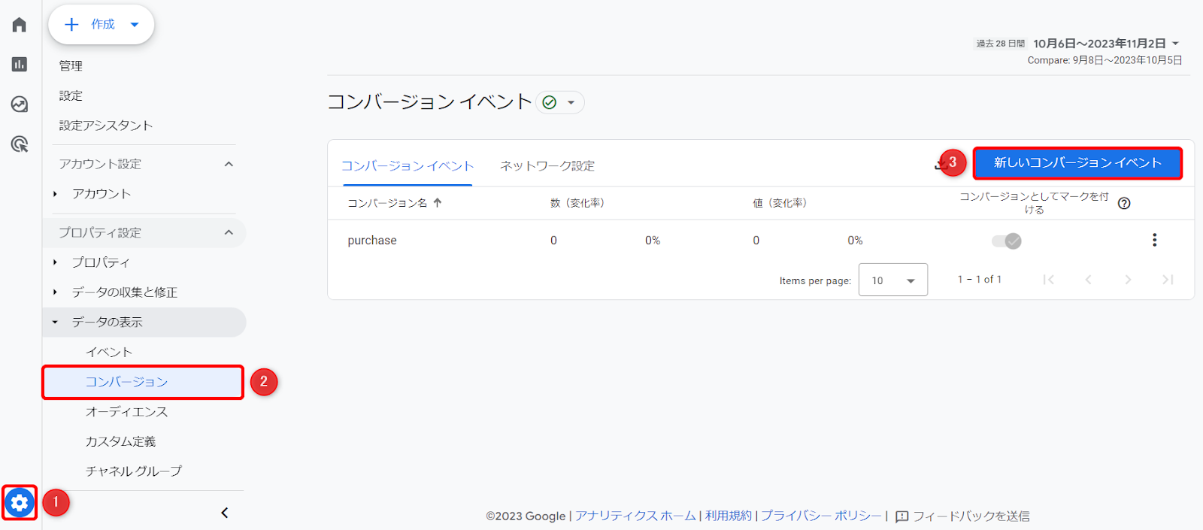Click help icon beside mark-as-conversion column
Viewport: 1203px width, 530px height.
tap(1124, 203)
